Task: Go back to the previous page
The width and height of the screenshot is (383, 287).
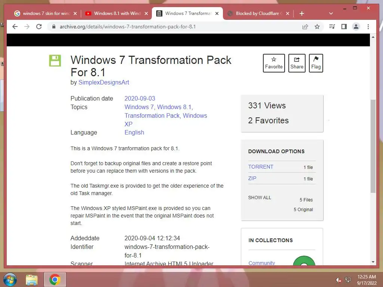Action: [15, 27]
